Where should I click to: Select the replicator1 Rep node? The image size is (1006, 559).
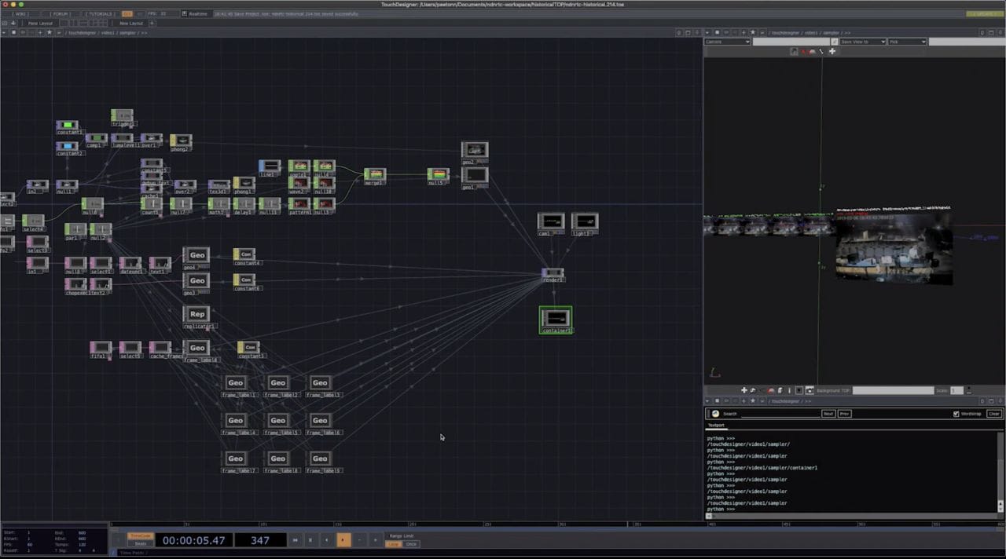point(196,314)
